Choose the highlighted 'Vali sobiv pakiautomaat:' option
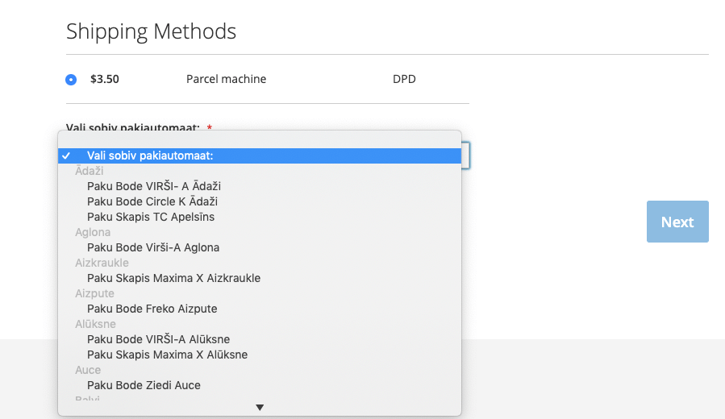 point(260,156)
